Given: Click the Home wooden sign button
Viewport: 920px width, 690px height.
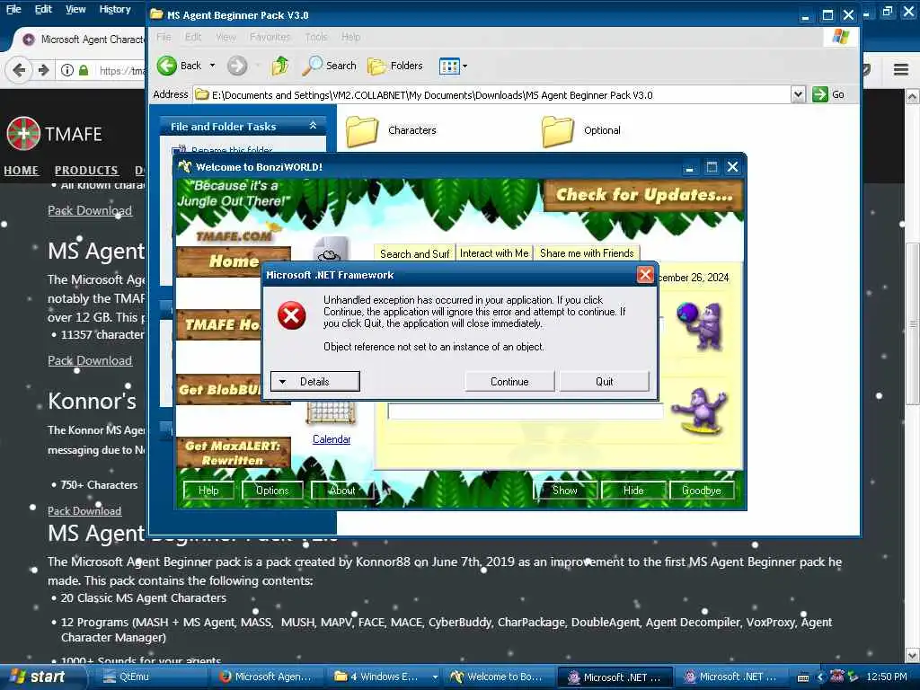Looking at the screenshot, I should (234, 261).
